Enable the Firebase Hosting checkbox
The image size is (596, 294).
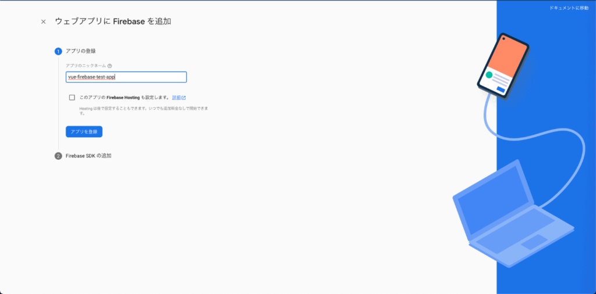tap(72, 98)
